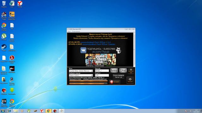Image resolution: width=202 pixels, height=113 pixels.
Task: Click the cat mascot in launcher banner
Action: pyautogui.click(x=118, y=50)
